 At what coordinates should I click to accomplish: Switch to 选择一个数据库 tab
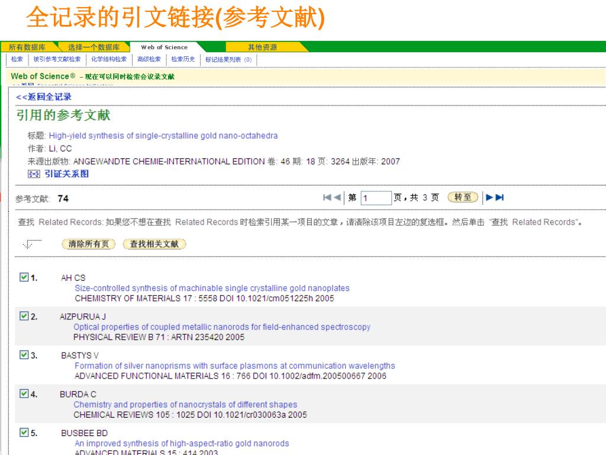point(94,47)
